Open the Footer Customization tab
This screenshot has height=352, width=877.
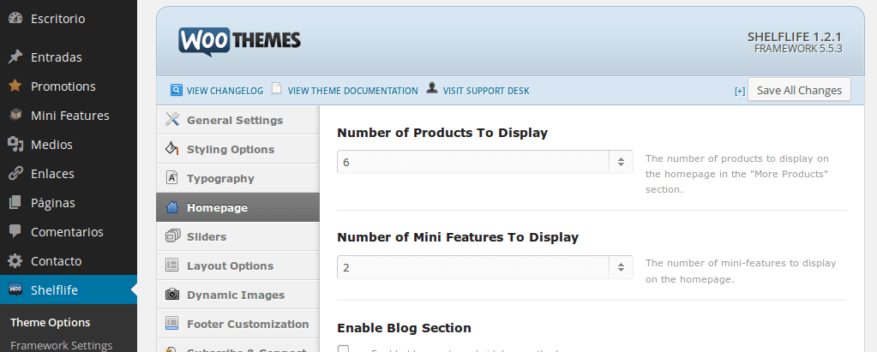[237, 324]
